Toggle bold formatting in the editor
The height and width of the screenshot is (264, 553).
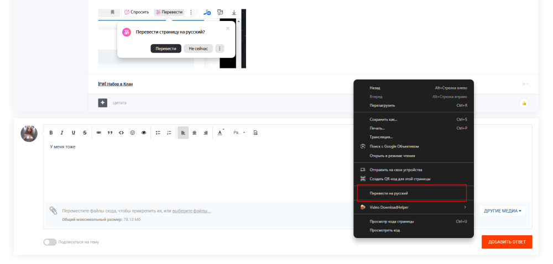51,133
